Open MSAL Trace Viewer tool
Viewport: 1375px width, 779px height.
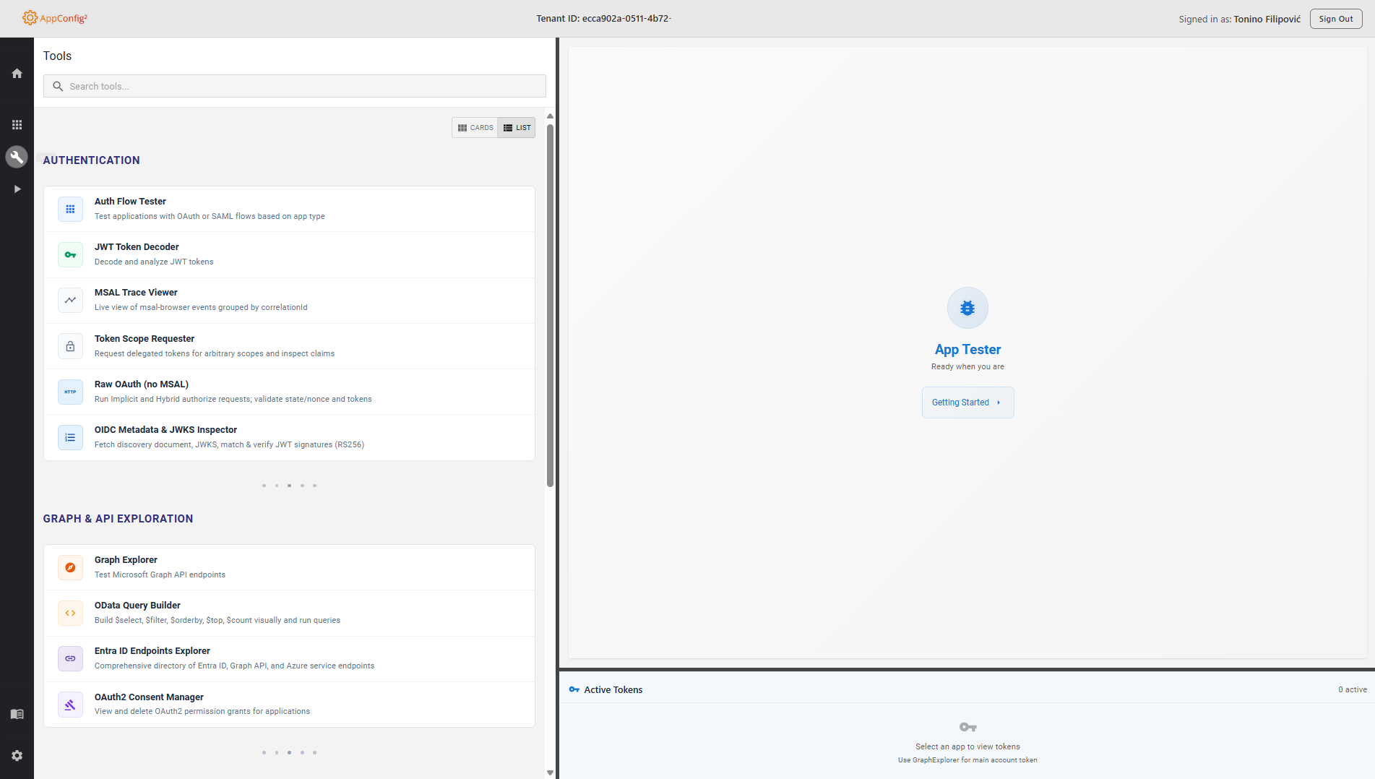coord(289,300)
